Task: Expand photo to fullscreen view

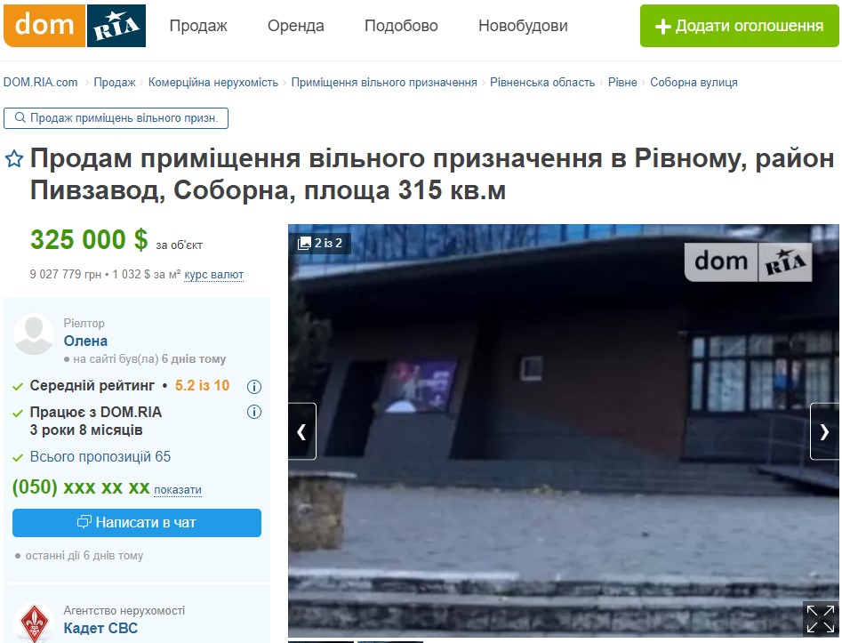Action: tap(820, 619)
